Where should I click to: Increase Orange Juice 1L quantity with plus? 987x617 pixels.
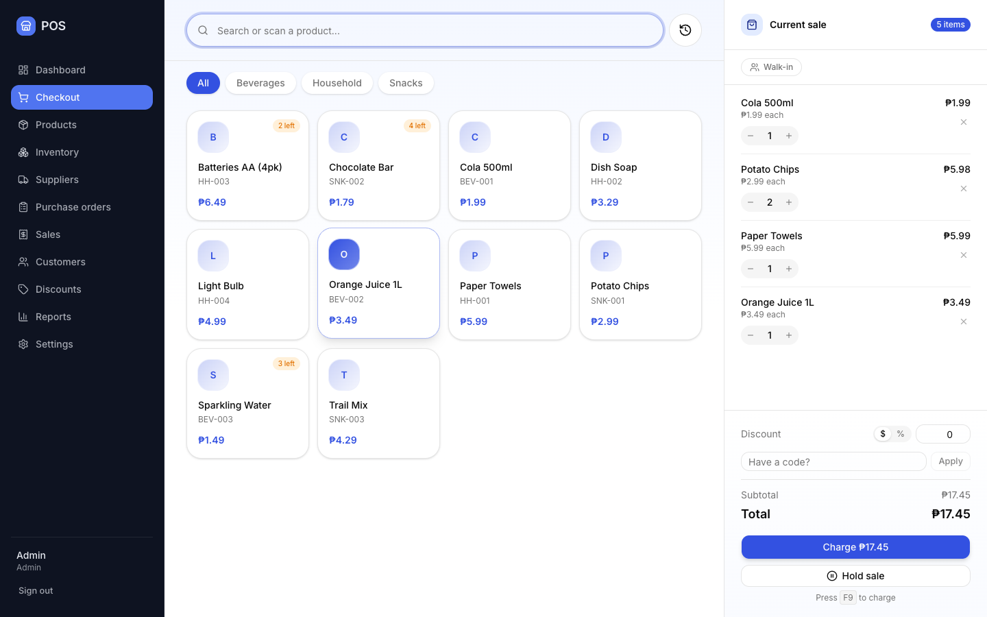[789, 335]
